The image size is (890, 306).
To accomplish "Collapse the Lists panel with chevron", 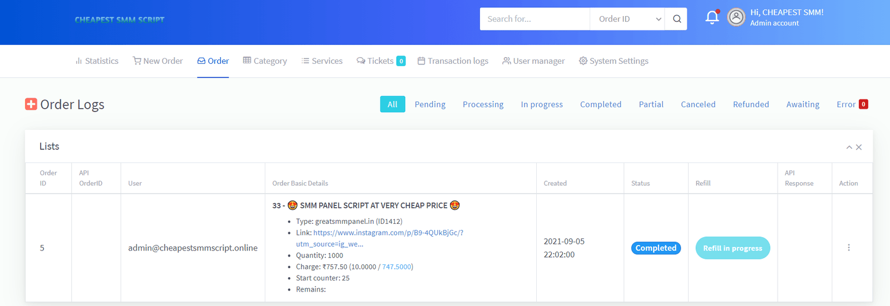I will [849, 147].
